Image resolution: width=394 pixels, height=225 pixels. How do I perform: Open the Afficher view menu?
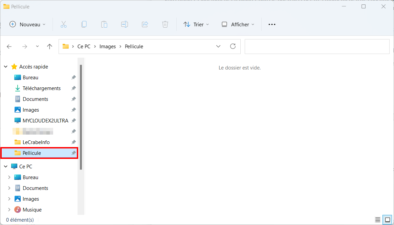pos(238,25)
